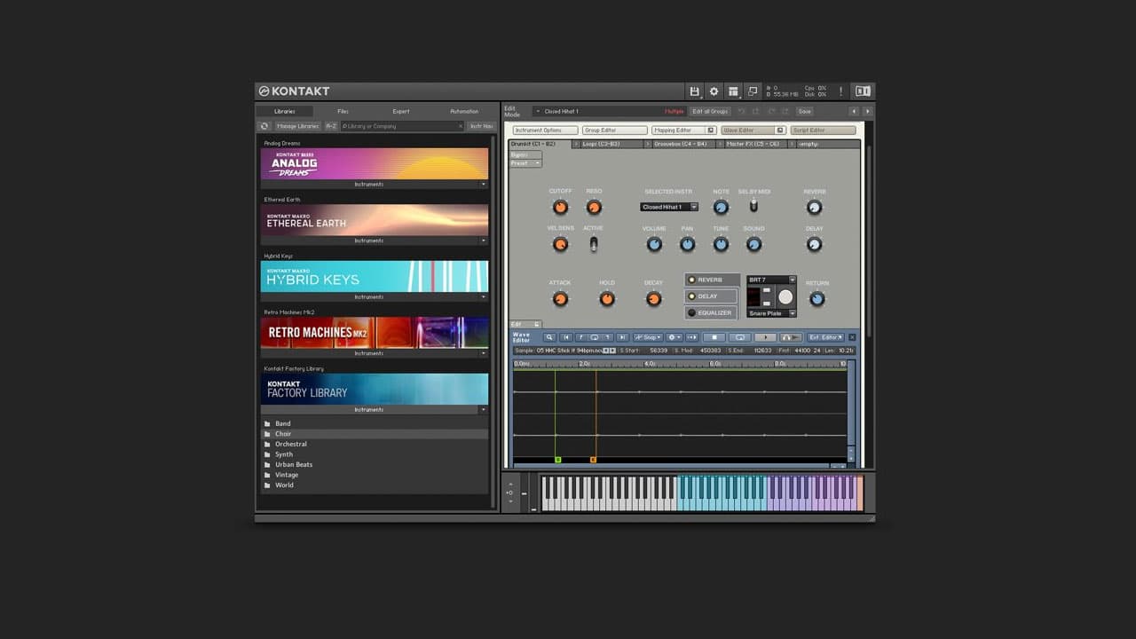This screenshot has height=639, width=1136.
Task: Turn the CUTOFF knob
Action: pyautogui.click(x=561, y=207)
